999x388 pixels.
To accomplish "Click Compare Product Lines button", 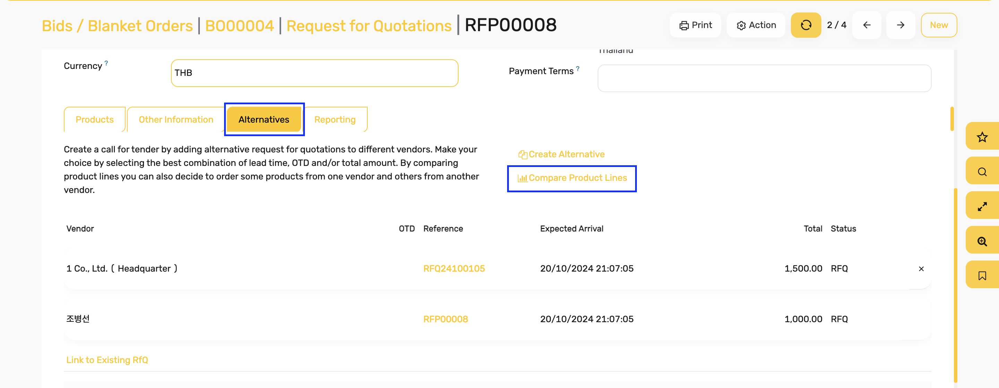I will pyautogui.click(x=572, y=178).
